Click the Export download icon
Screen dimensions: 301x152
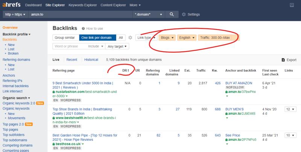tap(283, 60)
